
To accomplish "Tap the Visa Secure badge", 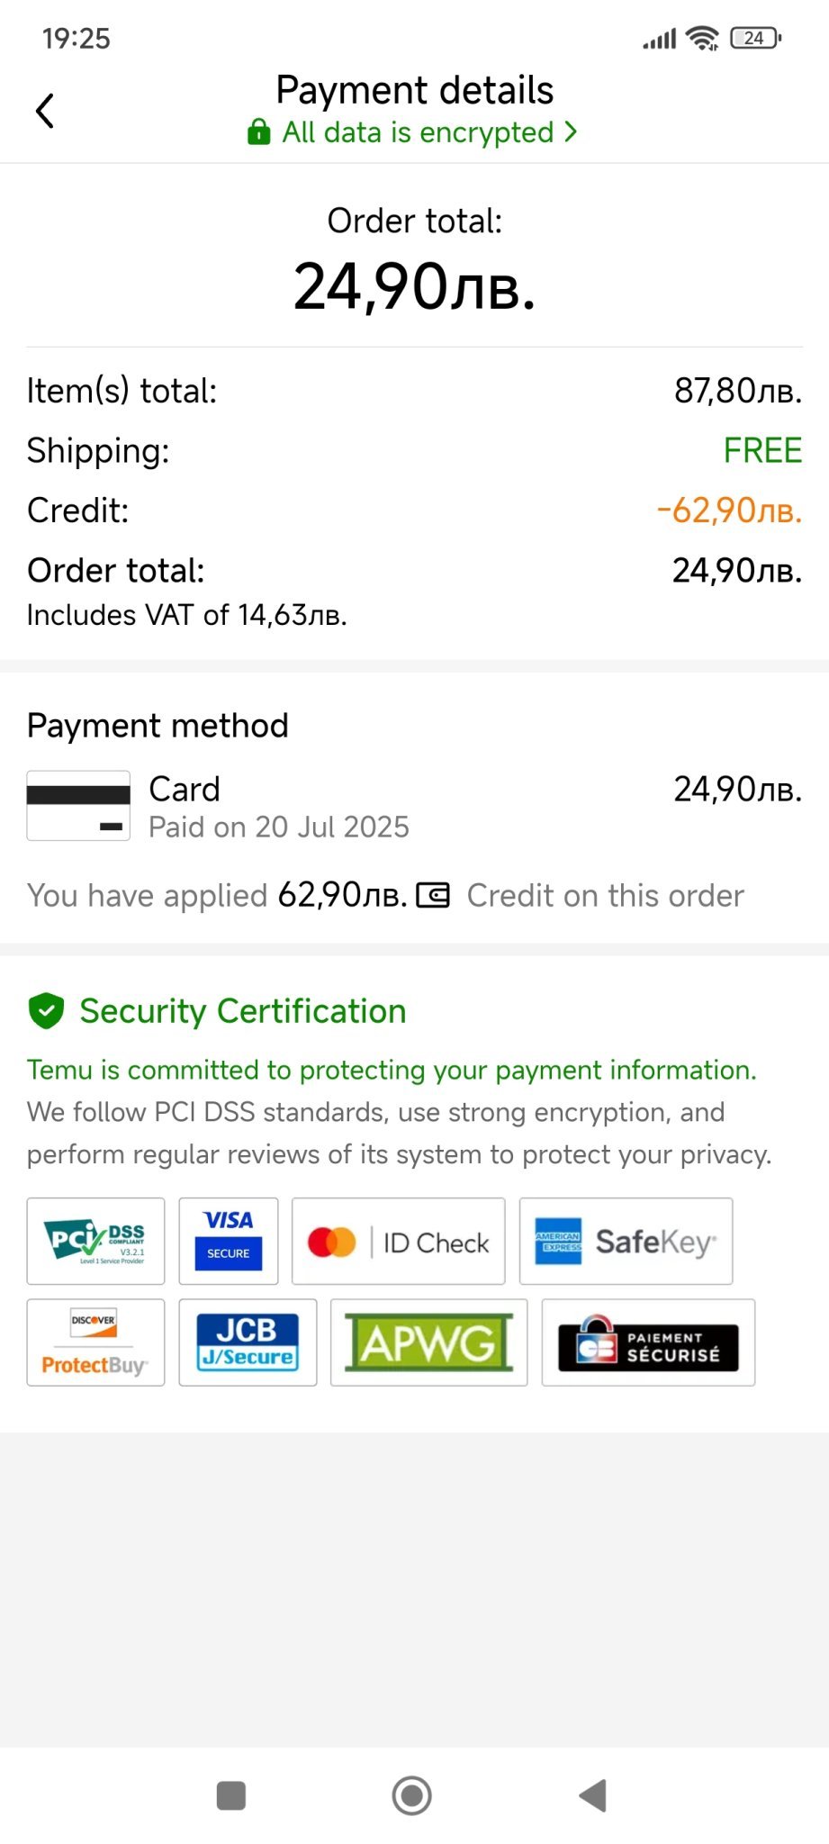I will pos(229,1242).
